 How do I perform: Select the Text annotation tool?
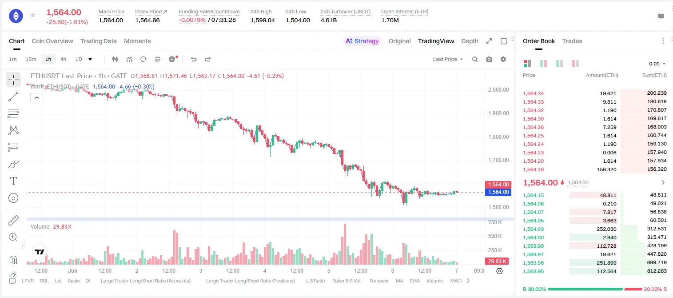pos(13,181)
